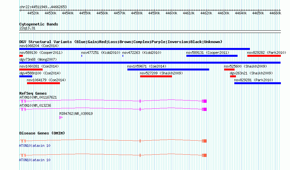Image resolution: width=290 pixels, height=170 pixels.
Task: Click the last exon of ATXN10 NM_013236
Action: point(205,109)
